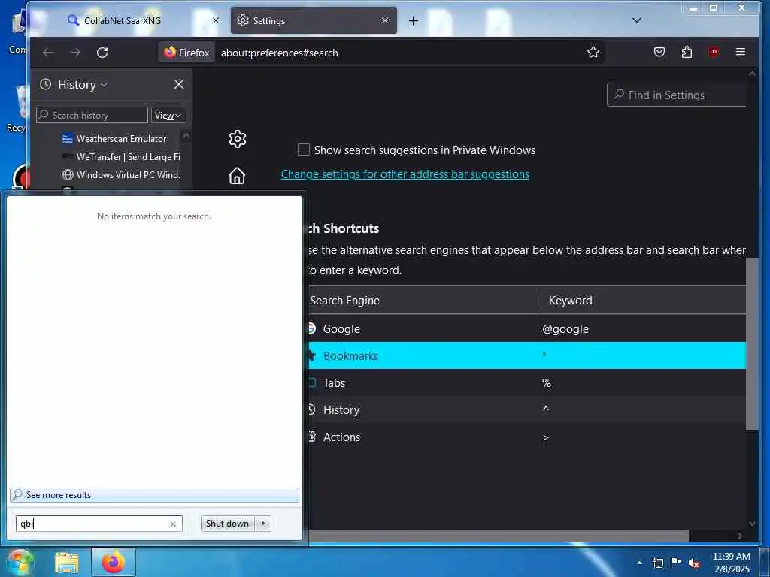Click the Windows Start orb
The width and height of the screenshot is (770, 577).
point(19,562)
